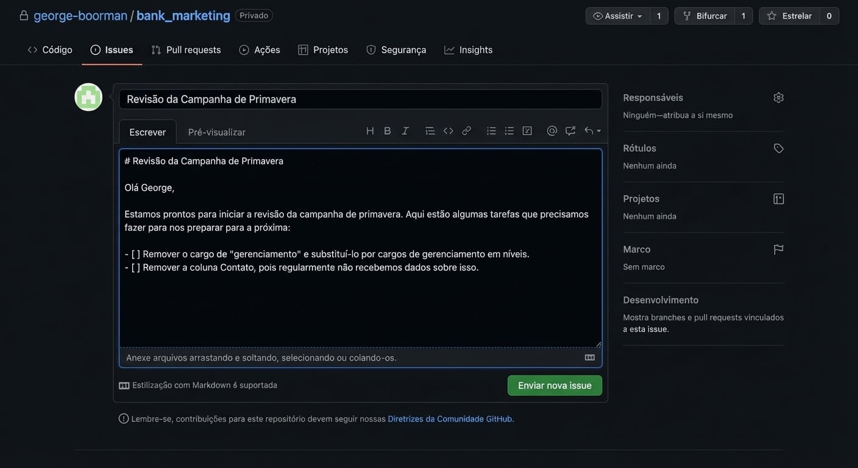The image size is (858, 468).
Task: Insert a task list icon
Action: pyautogui.click(x=528, y=131)
